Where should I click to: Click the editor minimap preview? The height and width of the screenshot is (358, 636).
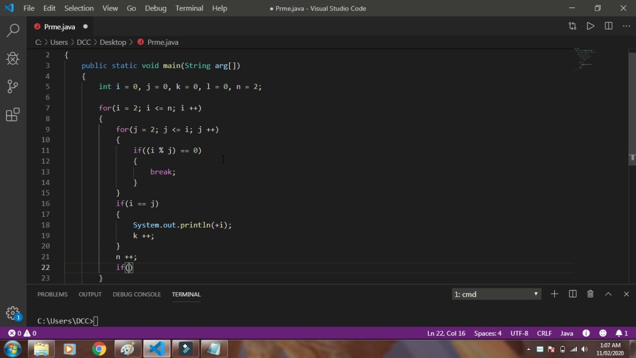tap(584, 59)
